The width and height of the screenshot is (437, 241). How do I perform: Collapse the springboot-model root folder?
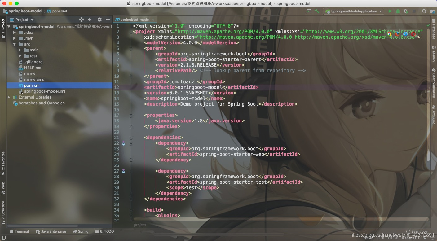(9, 27)
